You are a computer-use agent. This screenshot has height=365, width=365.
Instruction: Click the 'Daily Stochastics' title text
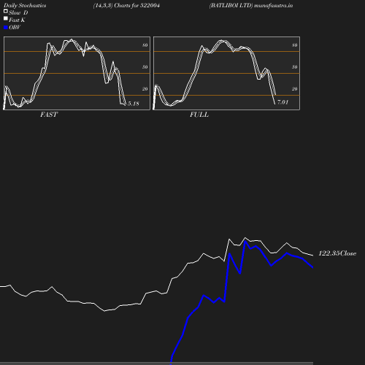coord(25,6)
